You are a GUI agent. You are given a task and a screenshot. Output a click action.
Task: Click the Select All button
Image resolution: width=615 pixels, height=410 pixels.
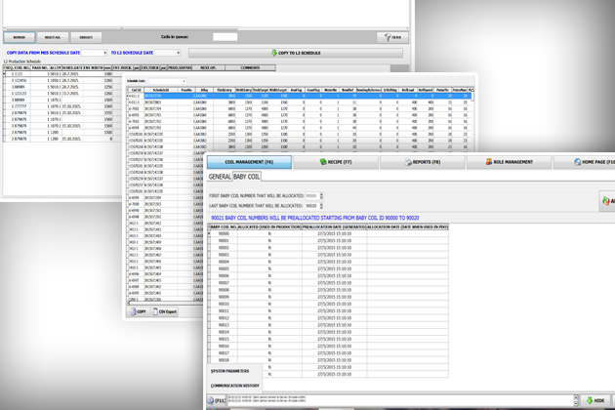click(x=53, y=37)
